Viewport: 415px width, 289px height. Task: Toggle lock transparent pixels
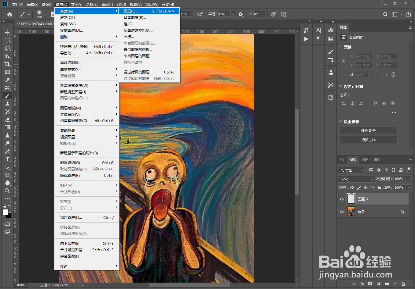pos(352,187)
